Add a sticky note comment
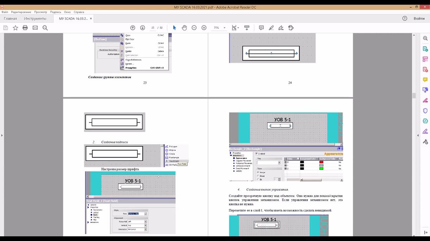 (x=261, y=28)
